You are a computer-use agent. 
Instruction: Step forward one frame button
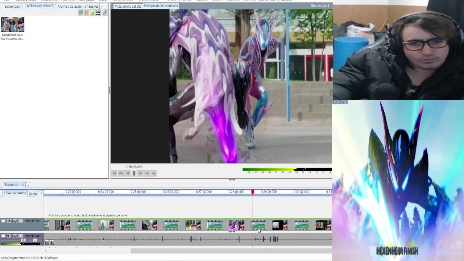click(140, 173)
